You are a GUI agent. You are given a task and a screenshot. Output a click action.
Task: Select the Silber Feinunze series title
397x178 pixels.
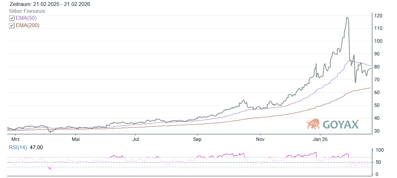click(x=27, y=11)
